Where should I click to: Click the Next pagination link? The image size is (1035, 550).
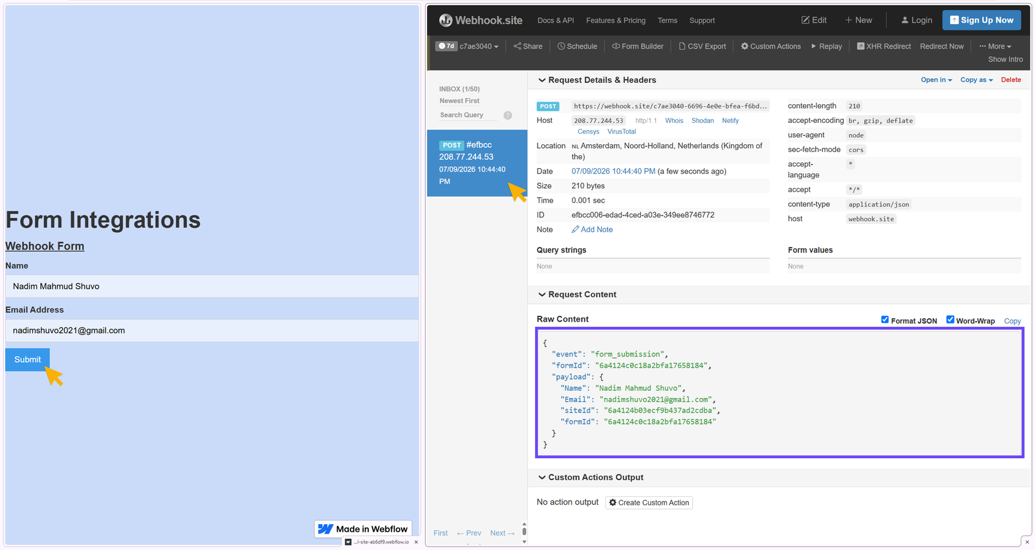[x=502, y=533]
